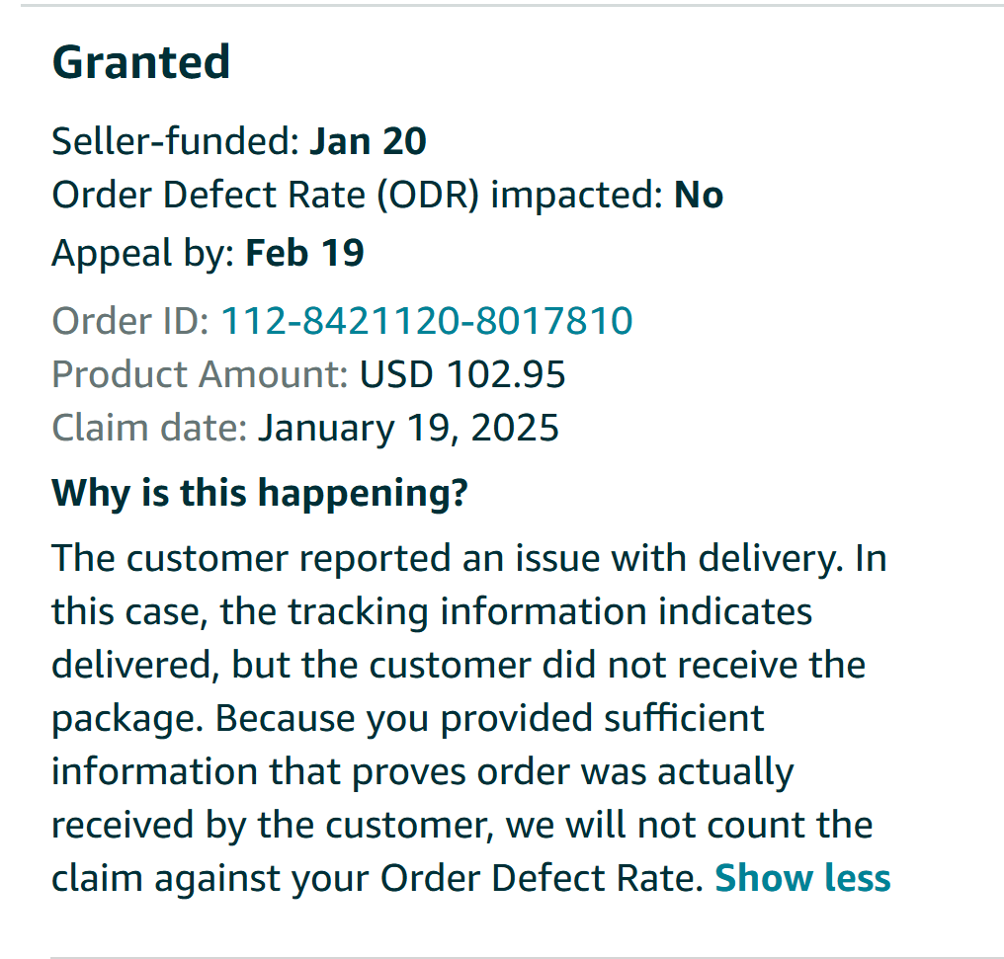Image resolution: width=1004 pixels, height=959 pixels.
Task: Click the text mentioning tracking information indicates
Action: (x=516, y=611)
